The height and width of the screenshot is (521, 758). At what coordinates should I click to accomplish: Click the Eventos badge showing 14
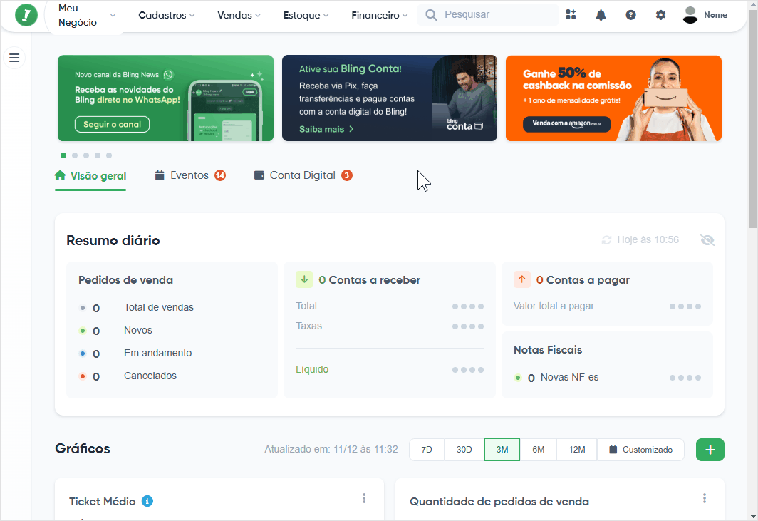click(x=220, y=175)
